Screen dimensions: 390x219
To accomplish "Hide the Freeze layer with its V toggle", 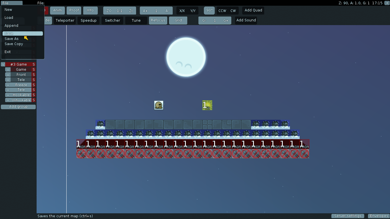I will click(8, 85).
